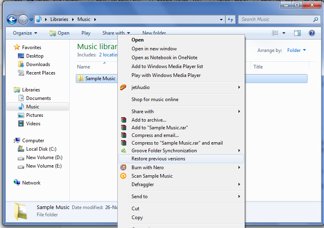Click the music note icon in address bar
The image size is (324, 228).
coord(39,19)
